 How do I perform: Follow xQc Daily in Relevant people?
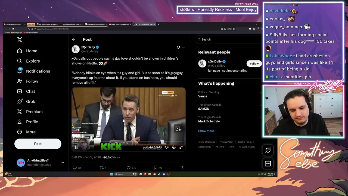pos(254,64)
